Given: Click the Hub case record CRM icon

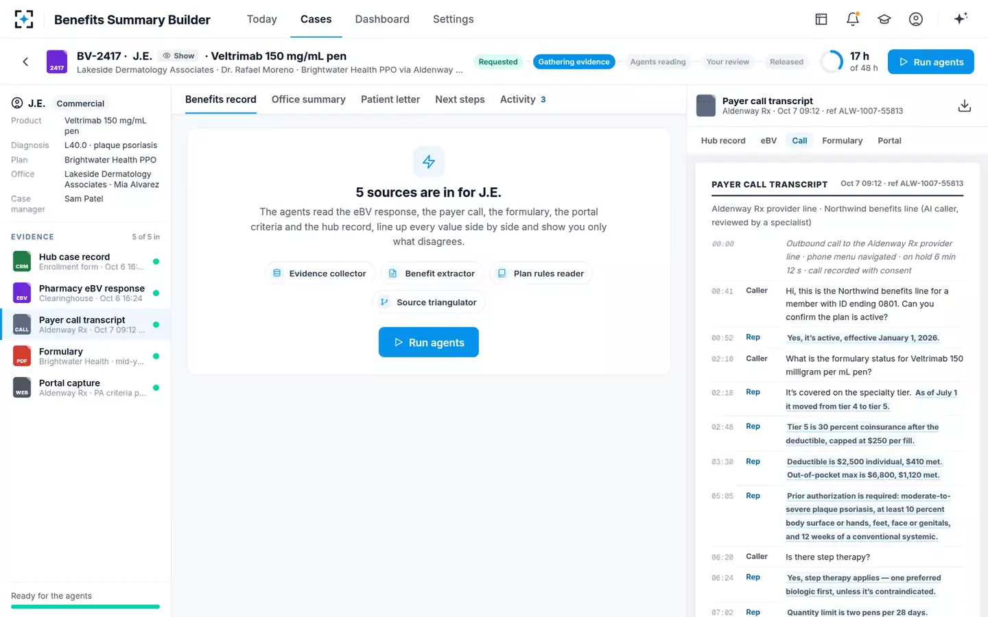Looking at the screenshot, I should (22, 261).
